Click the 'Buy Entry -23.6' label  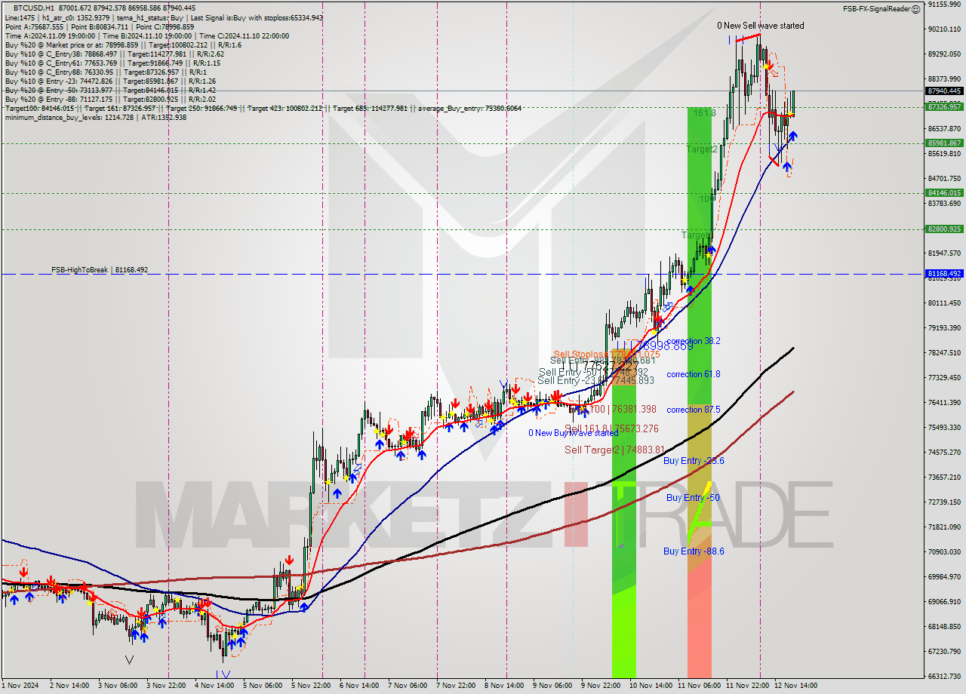tap(694, 460)
